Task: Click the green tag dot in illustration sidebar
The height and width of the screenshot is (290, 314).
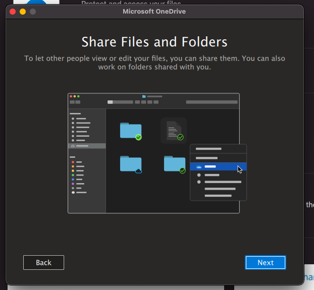Action: click(73, 175)
